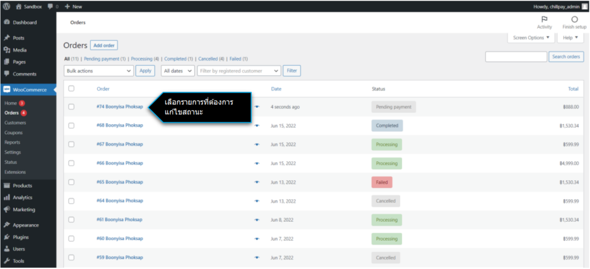Expand the Screen Options panel
The width and height of the screenshot is (590, 269).
coord(531,37)
